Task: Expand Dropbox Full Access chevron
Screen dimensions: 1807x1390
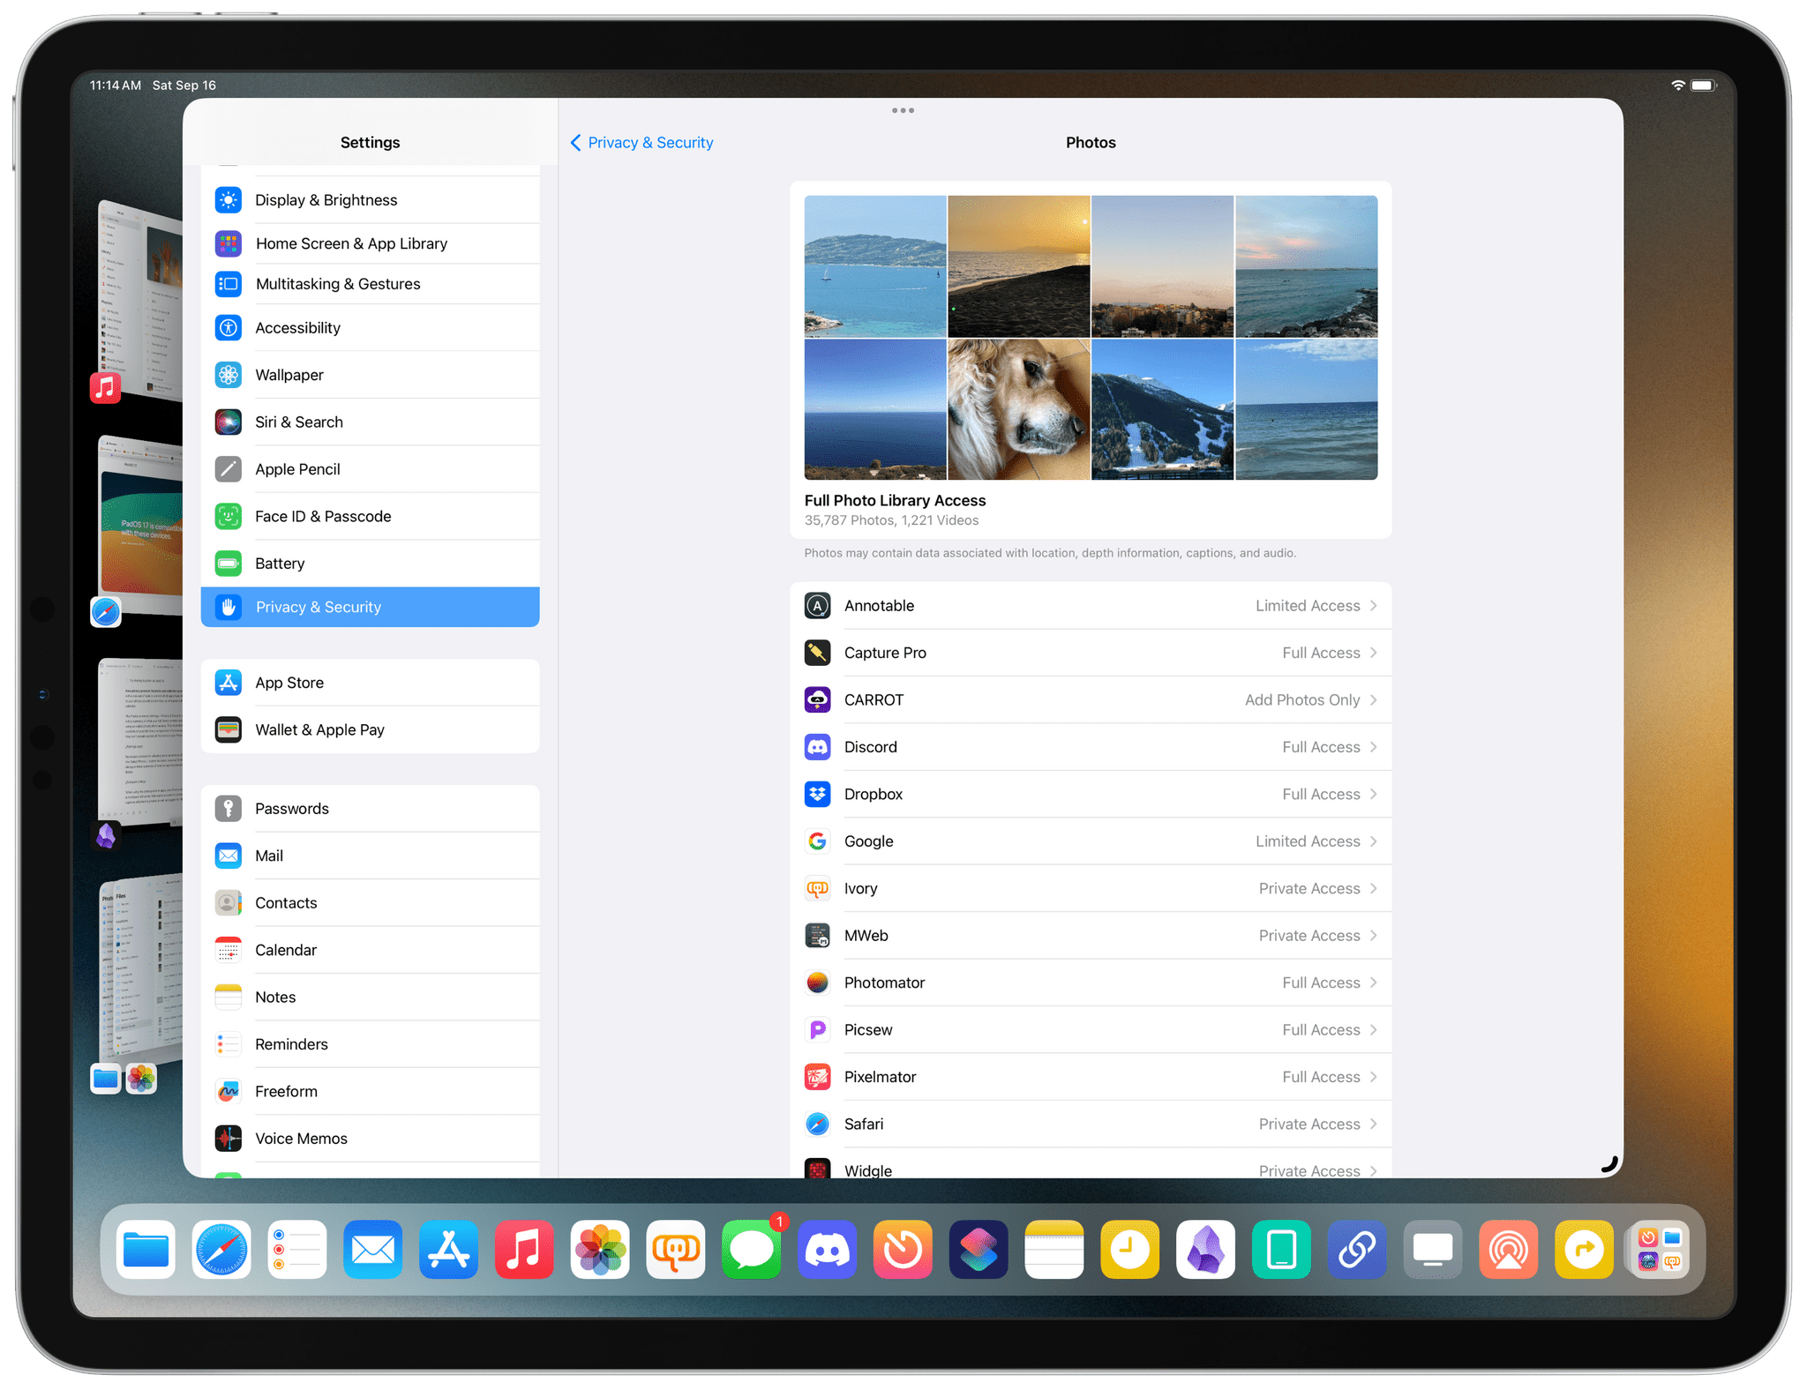Action: tap(1374, 795)
